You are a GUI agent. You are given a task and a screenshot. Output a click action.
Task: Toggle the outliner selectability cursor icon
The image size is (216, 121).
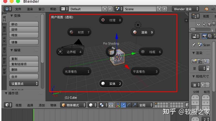(204, 25)
